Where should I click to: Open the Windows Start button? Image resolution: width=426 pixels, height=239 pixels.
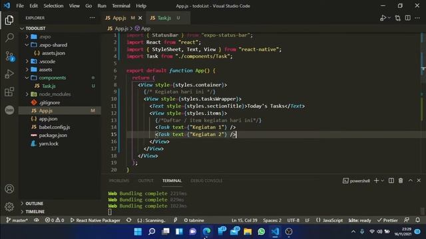(x=138, y=232)
